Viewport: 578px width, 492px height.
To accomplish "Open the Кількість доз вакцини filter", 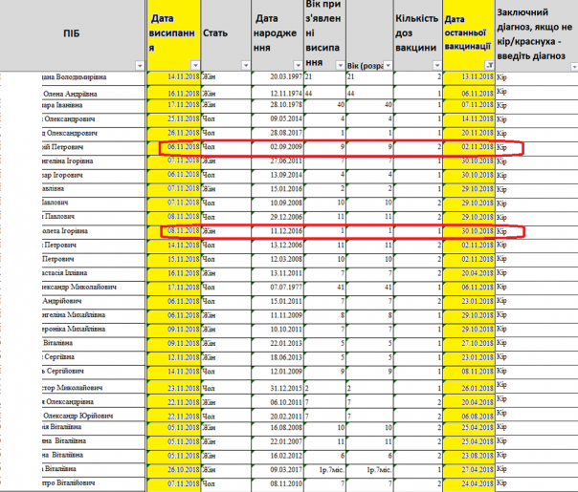I will click(435, 65).
